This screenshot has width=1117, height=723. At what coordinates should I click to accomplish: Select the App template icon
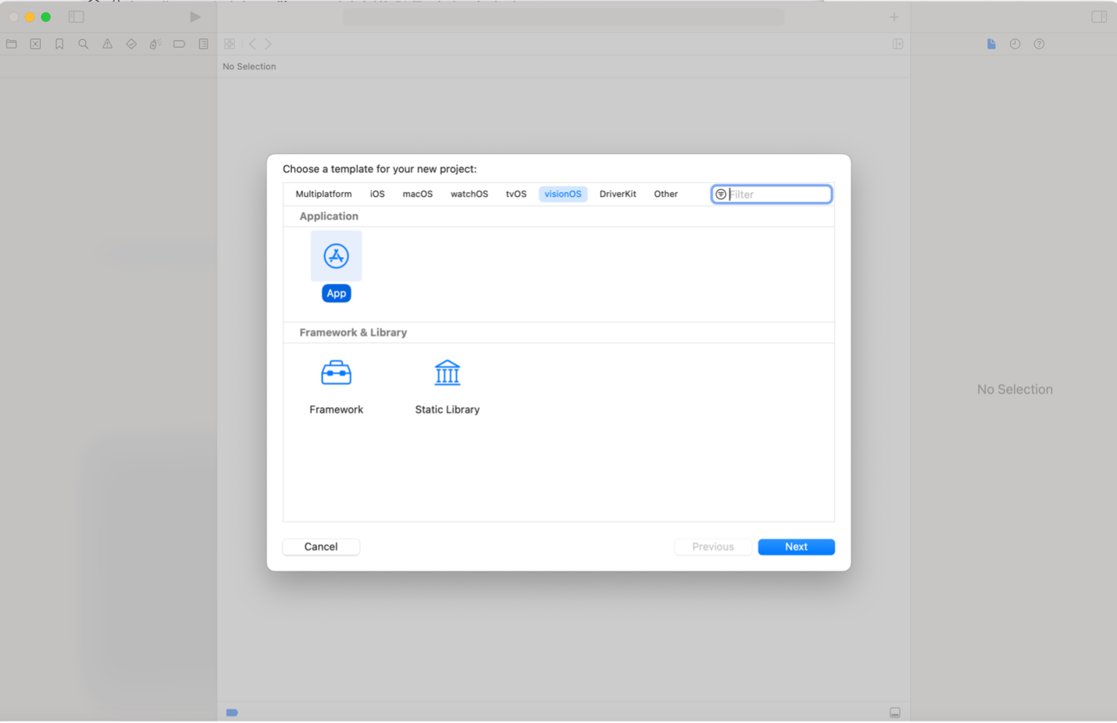coord(336,256)
